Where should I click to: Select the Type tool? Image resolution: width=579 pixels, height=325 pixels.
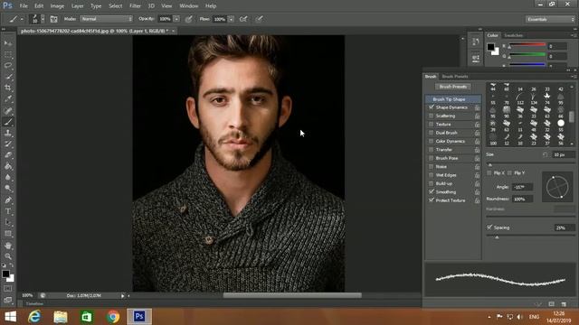pyautogui.click(x=8, y=211)
